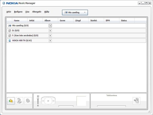The height and width of the screenshot is (115, 153).
Task: Minimize the Nokia Music Manager window
Action: pos(143,3)
